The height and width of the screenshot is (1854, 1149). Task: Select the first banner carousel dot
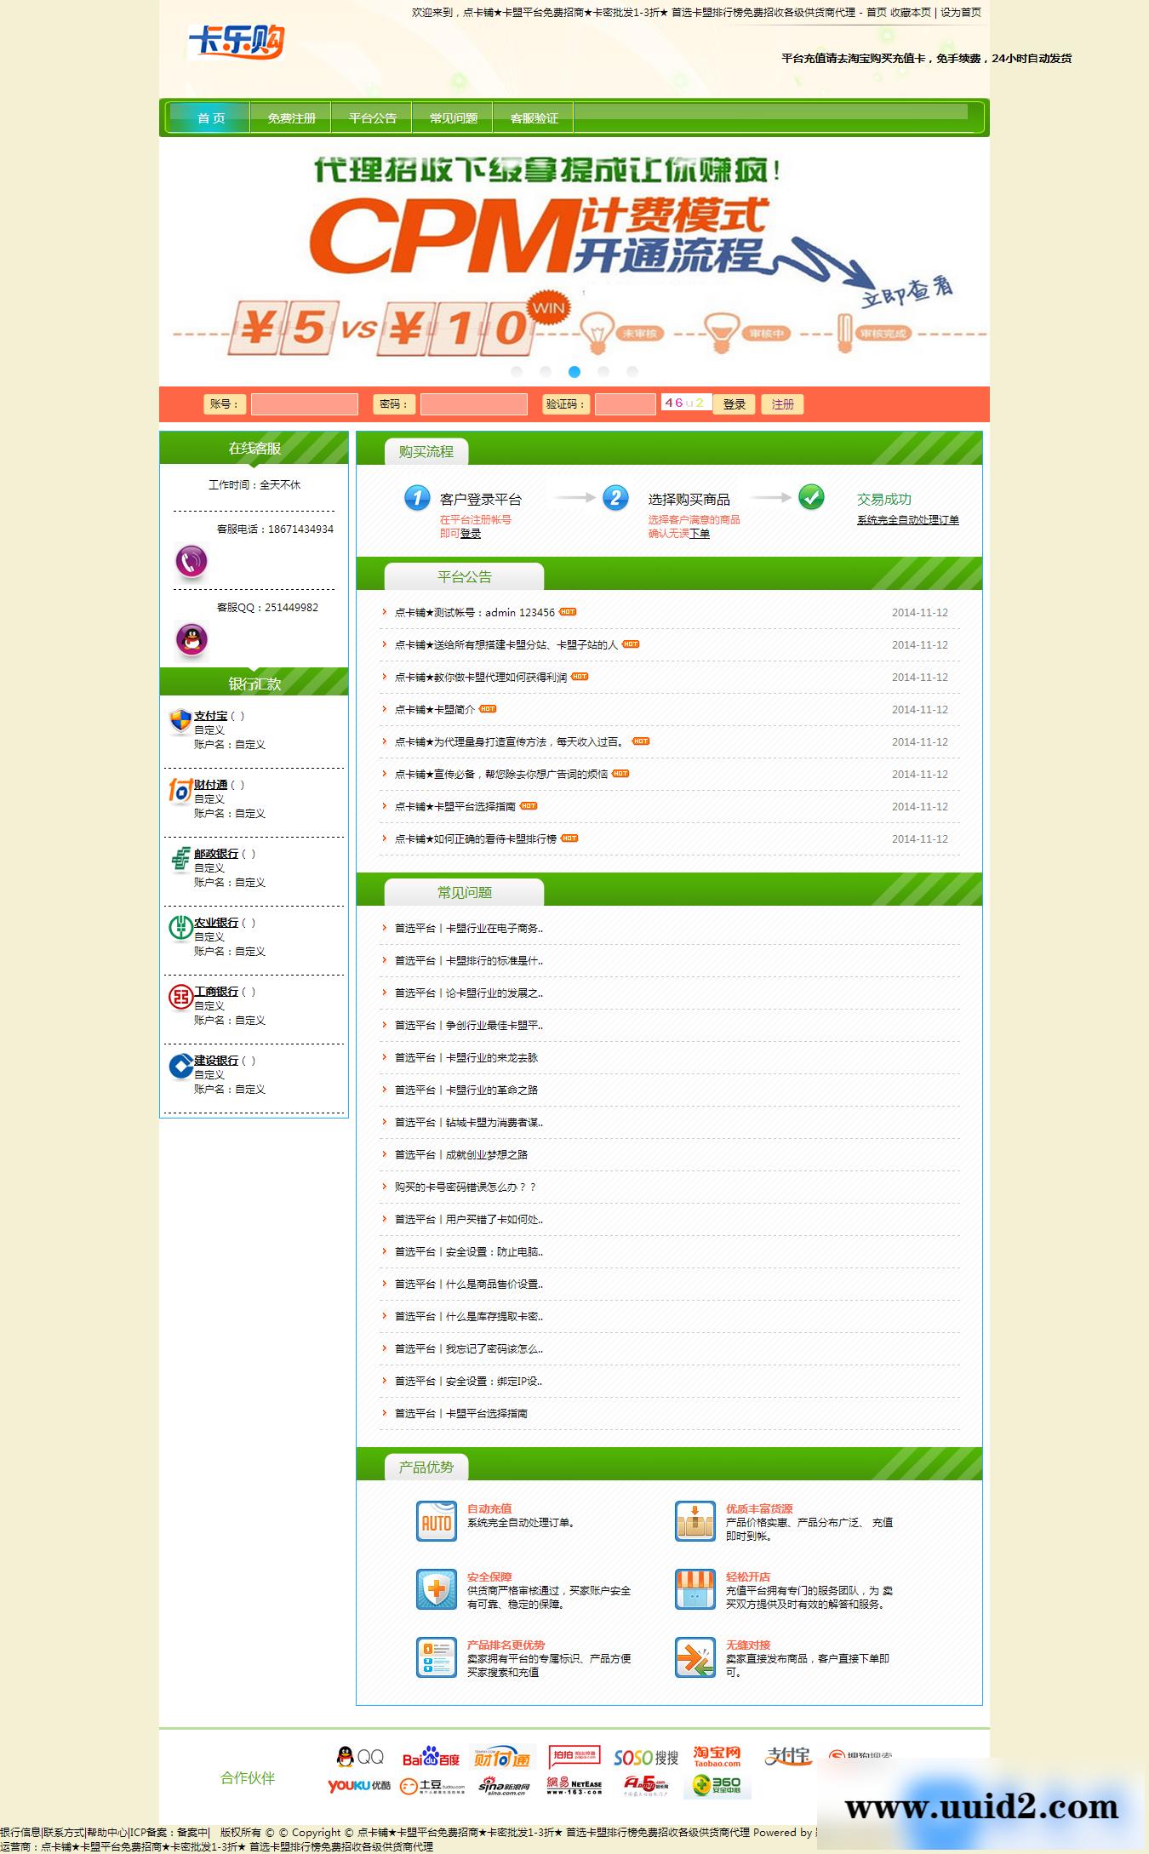tap(517, 372)
